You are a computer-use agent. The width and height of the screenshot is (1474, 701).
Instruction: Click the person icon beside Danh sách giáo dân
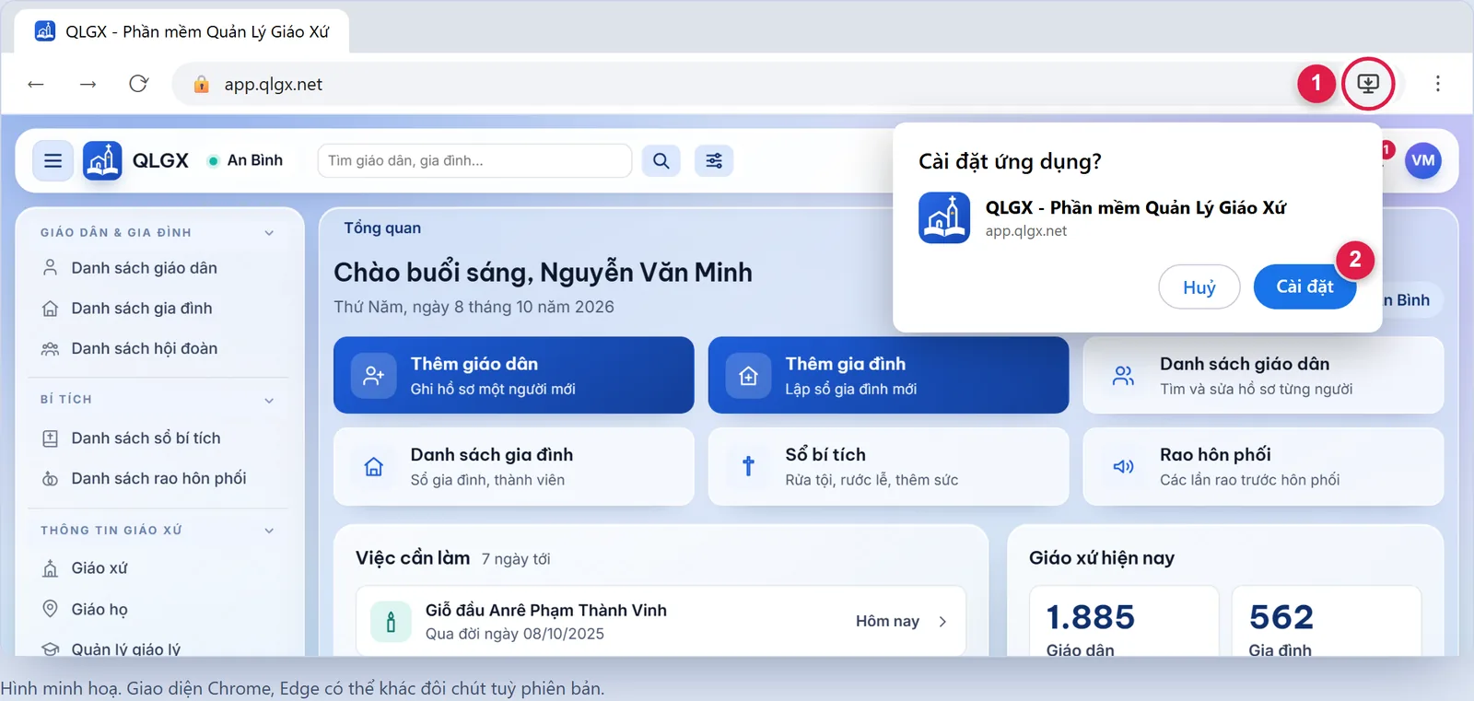click(51, 268)
